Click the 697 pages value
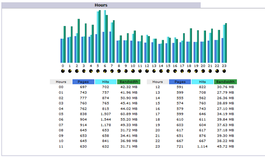 click(x=83, y=87)
